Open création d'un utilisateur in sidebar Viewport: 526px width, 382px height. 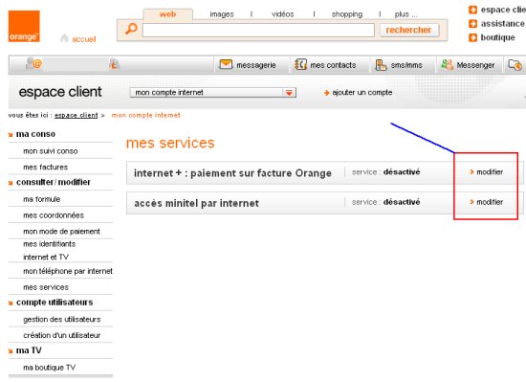coord(62,335)
